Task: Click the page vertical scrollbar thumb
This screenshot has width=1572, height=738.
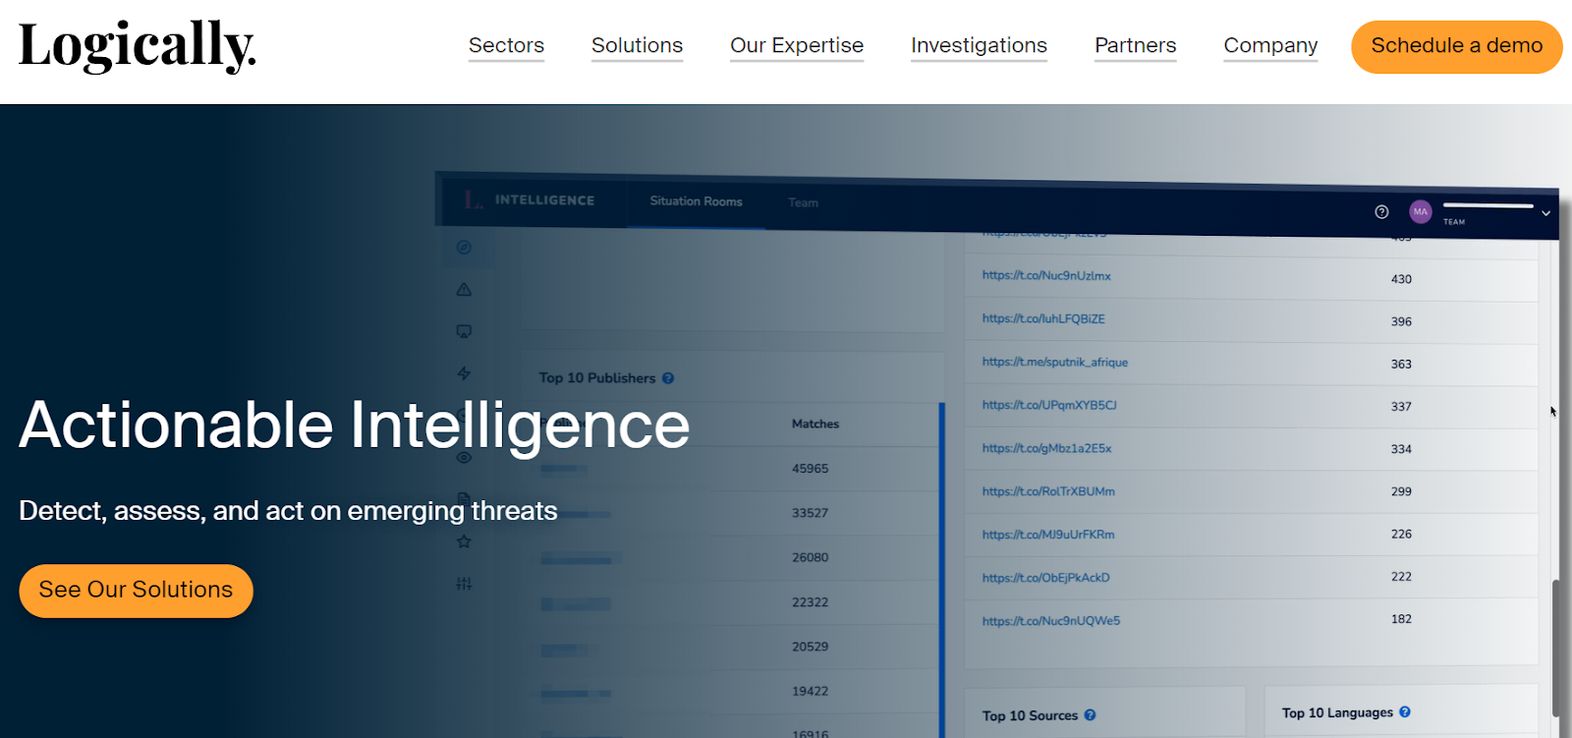Action: point(1555,649)
